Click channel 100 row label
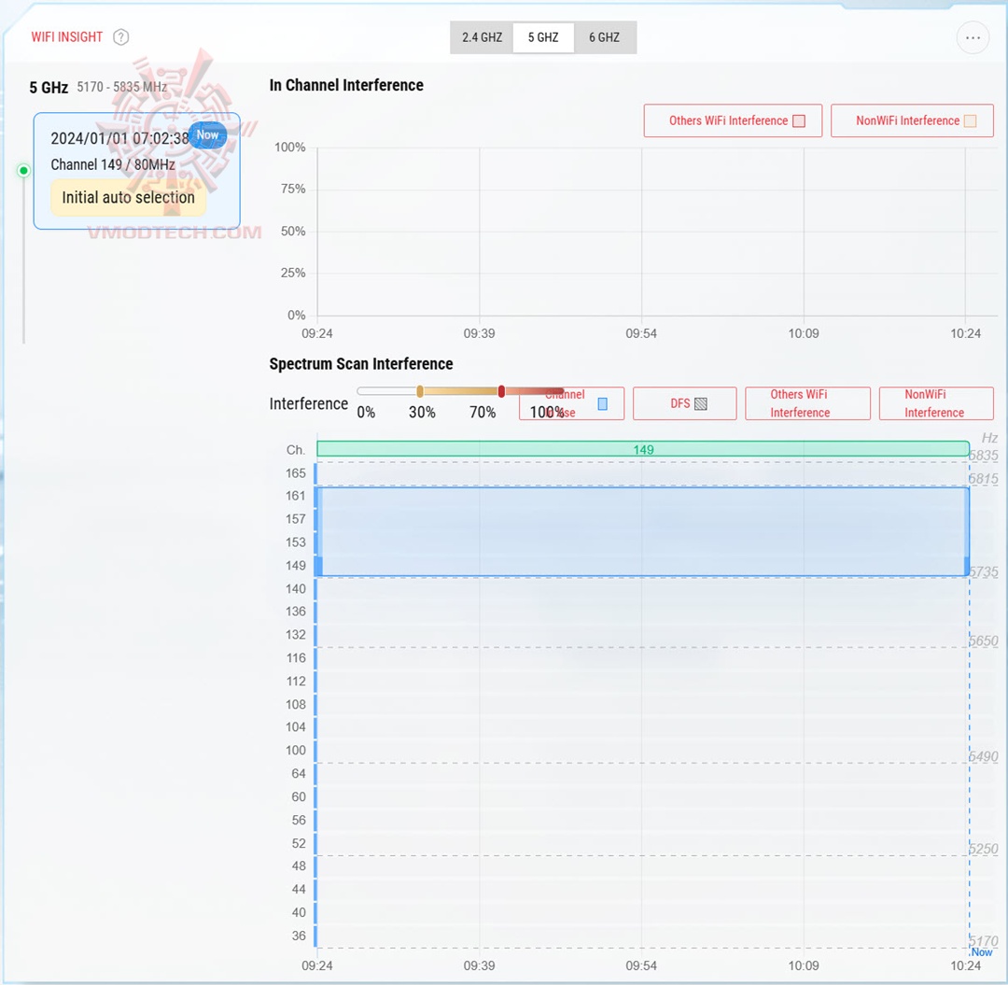Viewport: 1008px width, 985px height. click(296, 751)
